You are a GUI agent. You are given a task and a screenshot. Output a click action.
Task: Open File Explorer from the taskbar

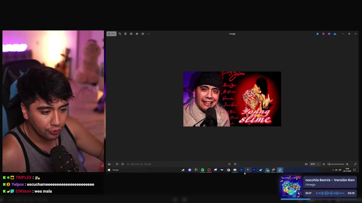235,170
